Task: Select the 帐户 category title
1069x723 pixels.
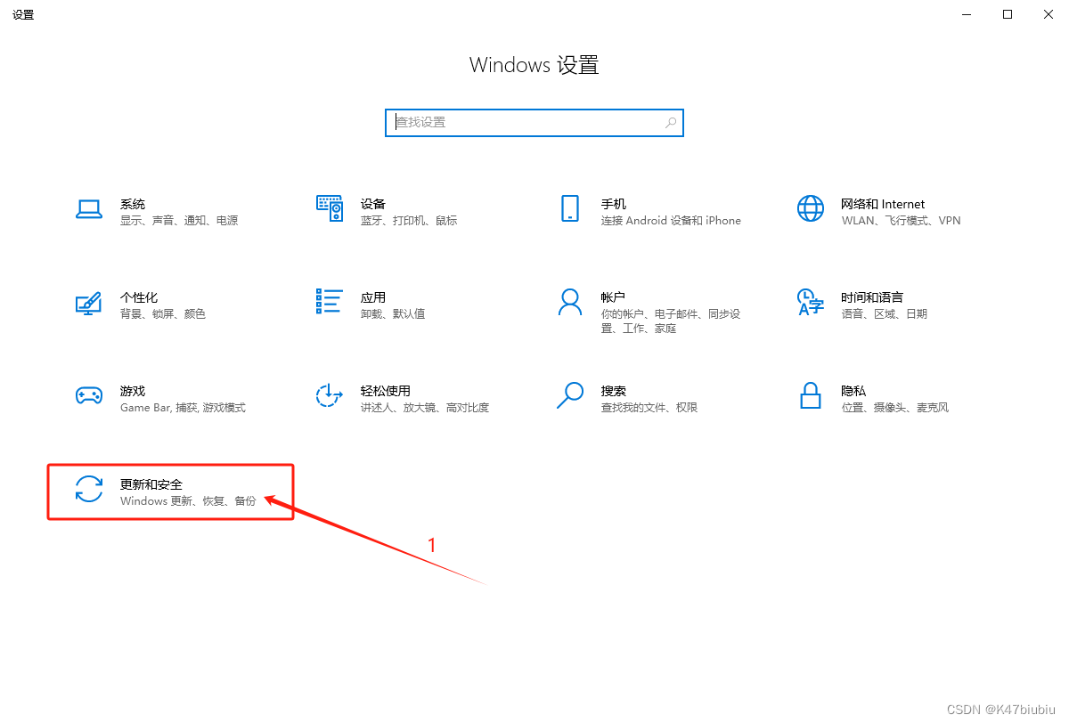Action: click(x=614, y=297)
